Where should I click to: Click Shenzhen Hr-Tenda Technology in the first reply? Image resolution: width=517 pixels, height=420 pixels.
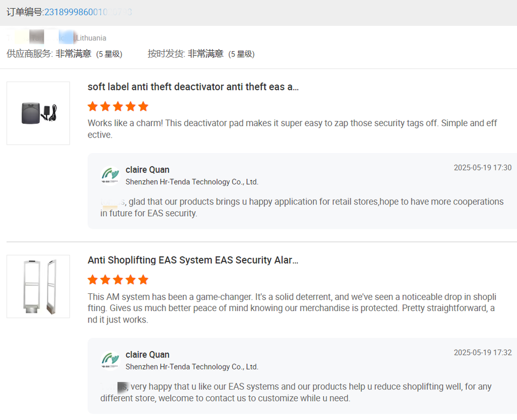pos(192,182)
